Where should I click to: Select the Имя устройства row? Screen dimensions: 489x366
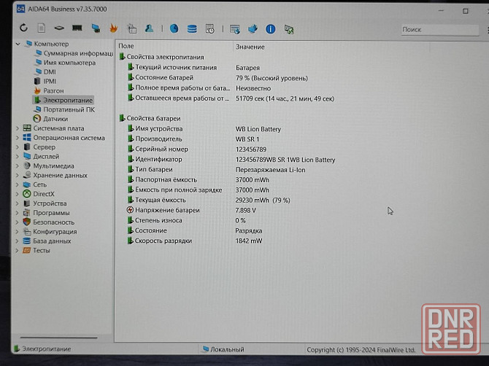(x=158, y=128)
